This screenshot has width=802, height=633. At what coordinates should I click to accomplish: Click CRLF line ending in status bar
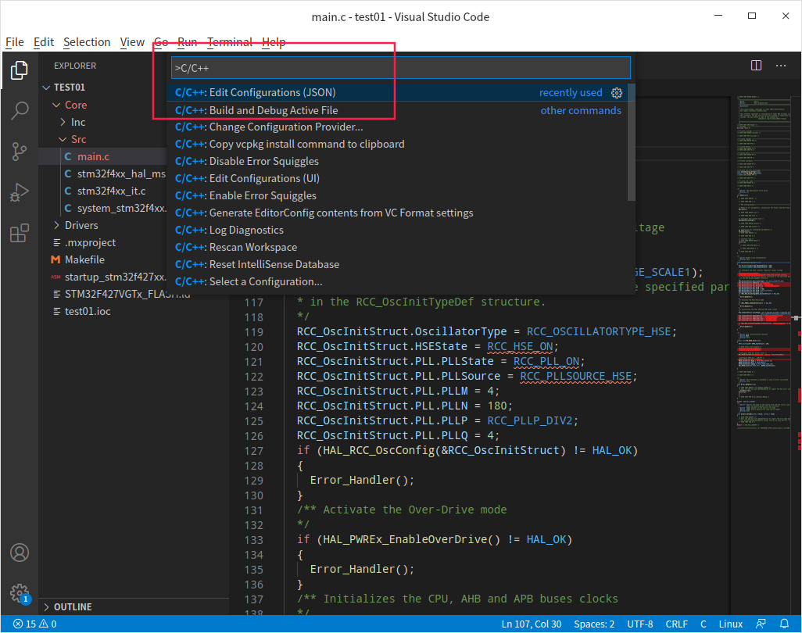(x=676, y=624)
